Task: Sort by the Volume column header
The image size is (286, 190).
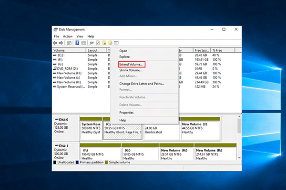Action: 69,50
